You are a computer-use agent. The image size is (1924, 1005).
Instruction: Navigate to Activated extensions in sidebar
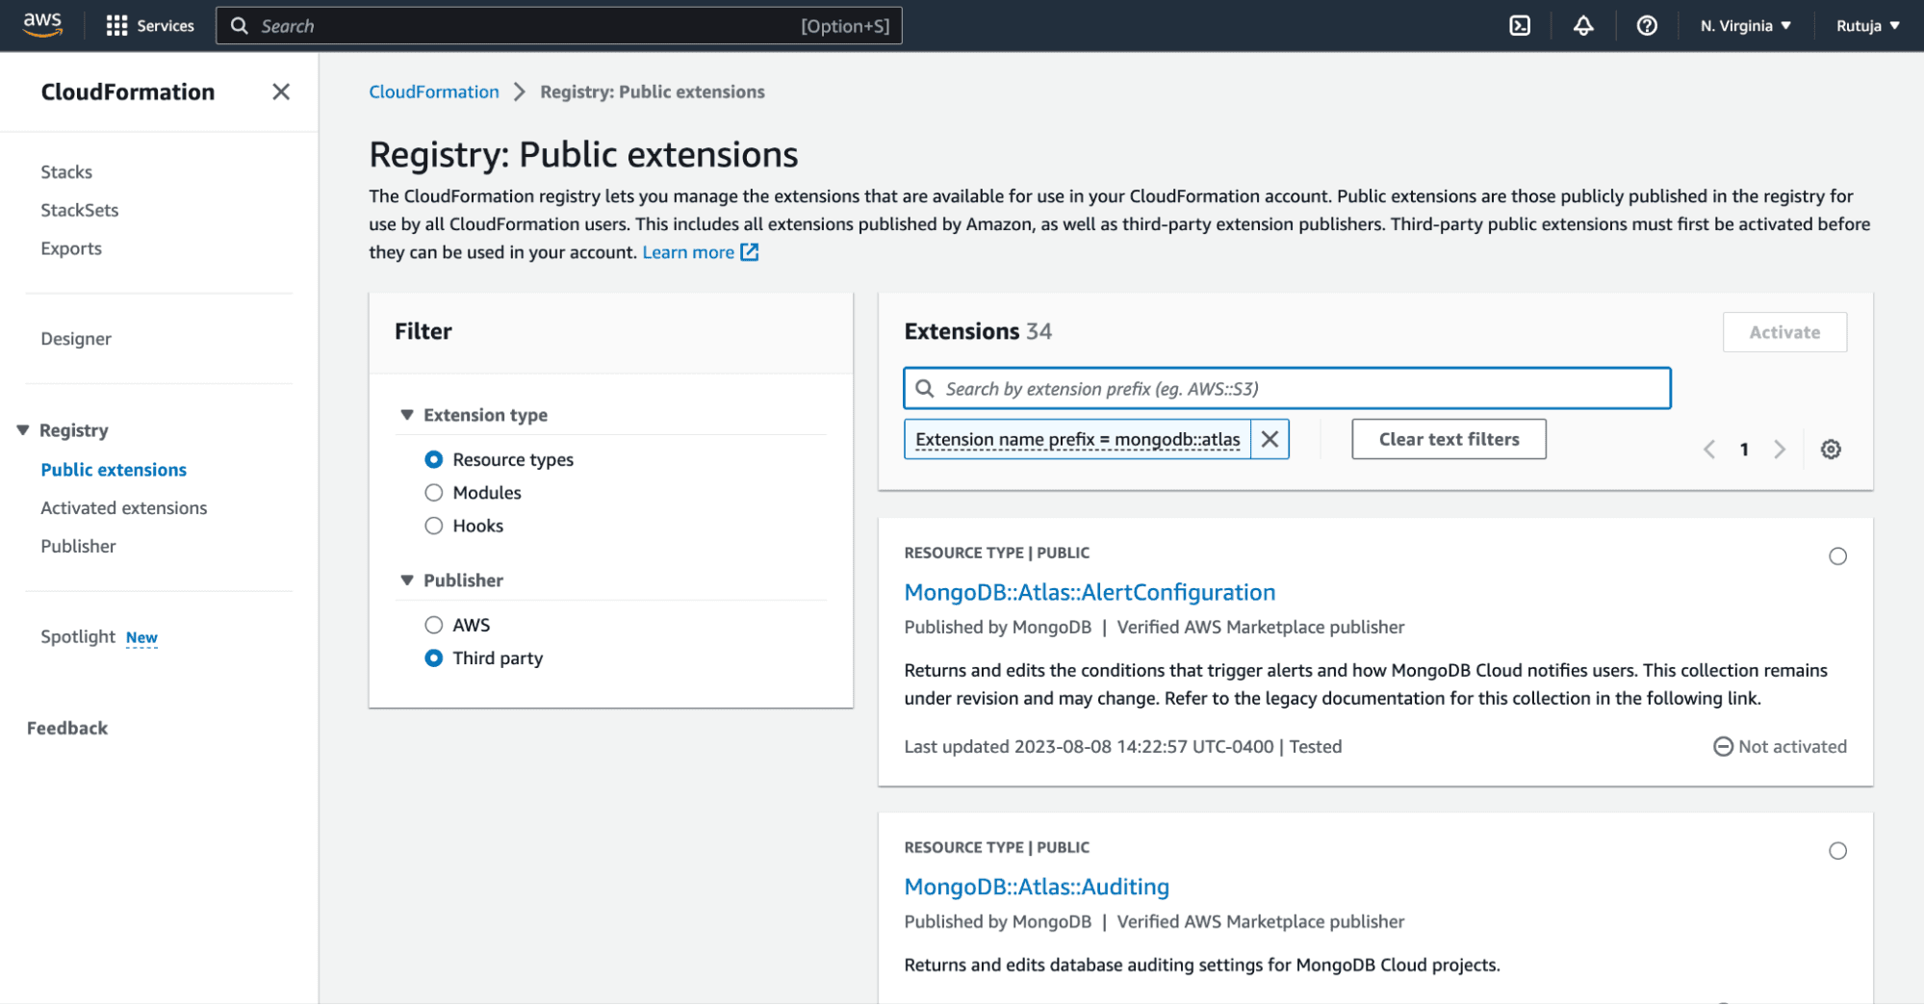123,507
